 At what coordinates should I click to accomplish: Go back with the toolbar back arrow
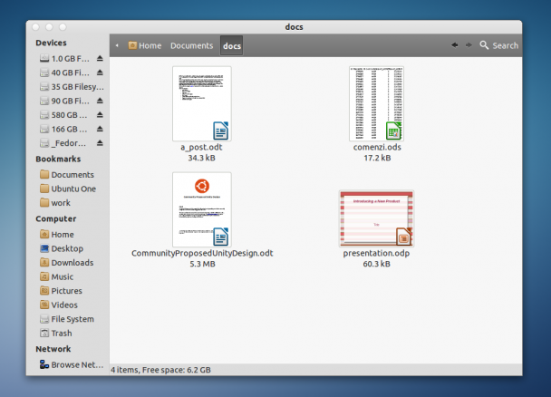[455, 45]
